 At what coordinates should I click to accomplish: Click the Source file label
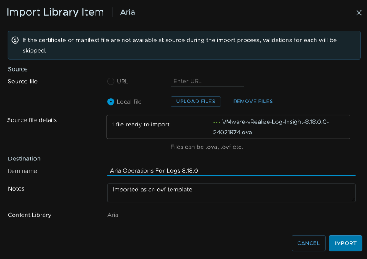click(23, 82)
